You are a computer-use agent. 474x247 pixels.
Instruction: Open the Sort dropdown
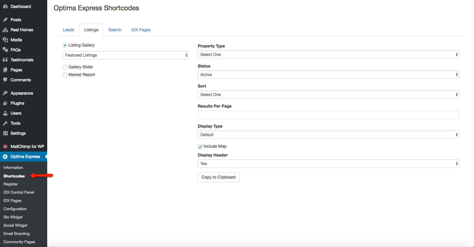(x=328, y=95)
